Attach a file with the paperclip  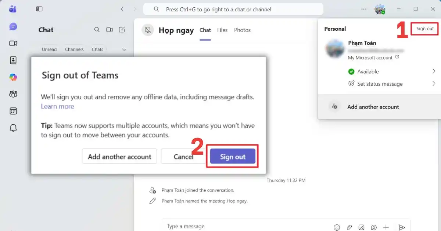tap(349, 227)
